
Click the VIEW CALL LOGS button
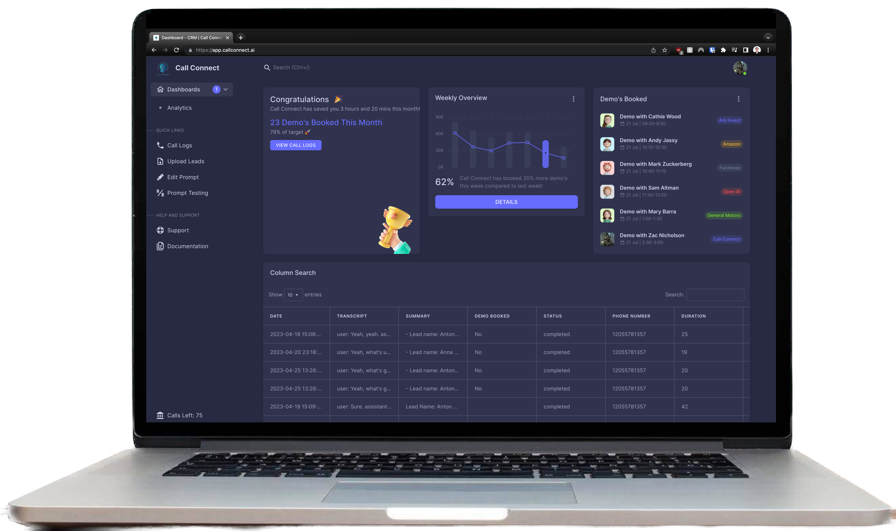coord(295,145)
